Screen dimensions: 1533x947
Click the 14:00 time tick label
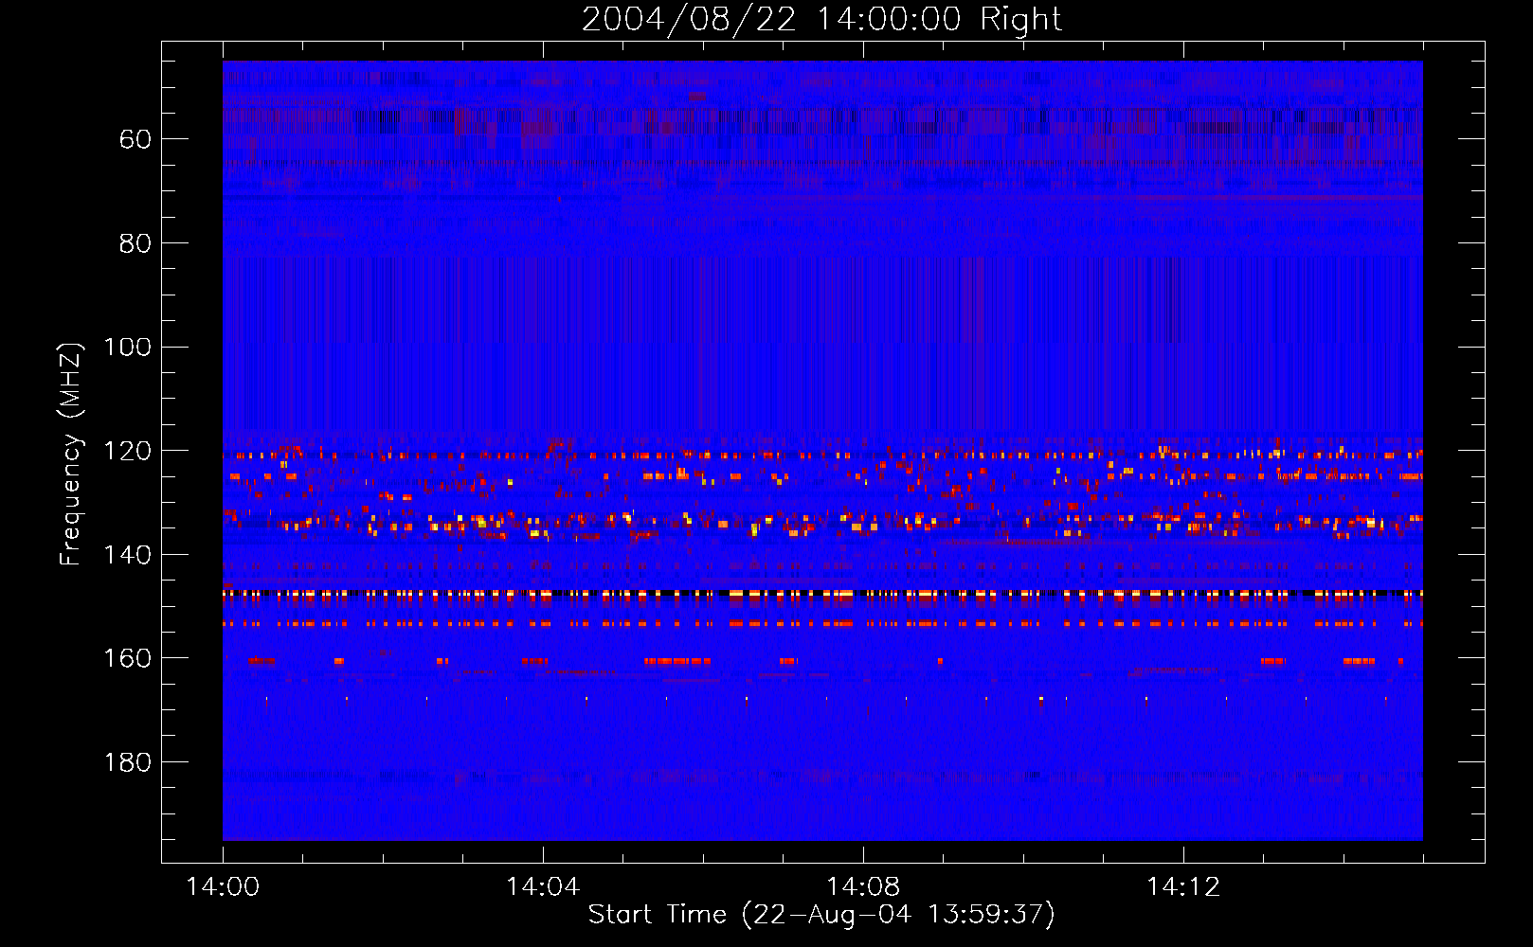pyautogui.click(x=223, y=886)
